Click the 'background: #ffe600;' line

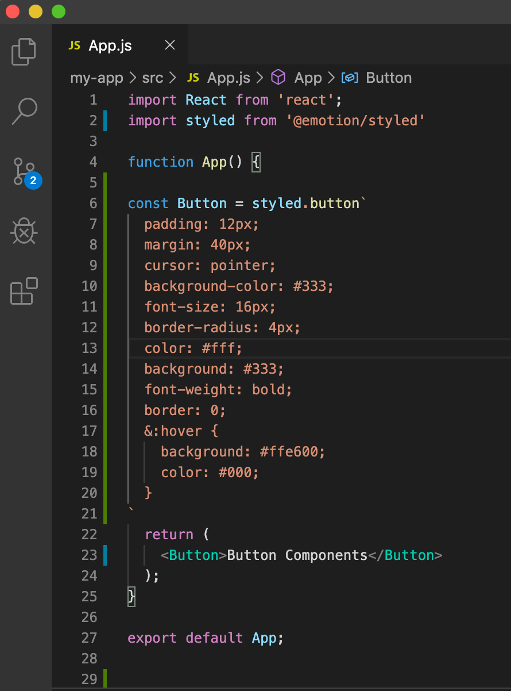243,452
